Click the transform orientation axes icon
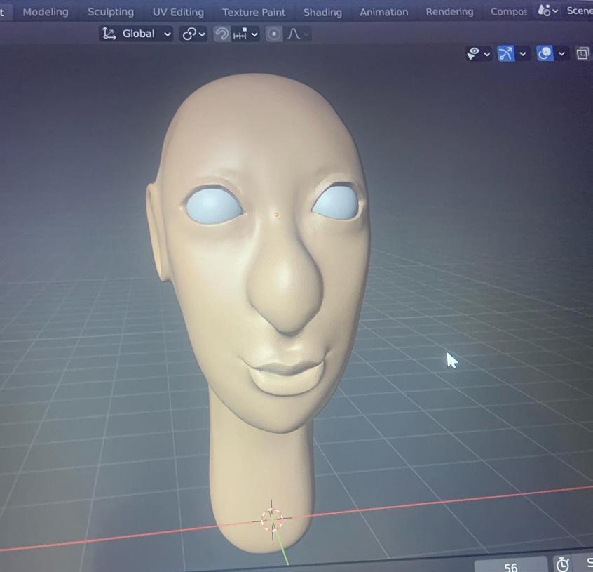This screenshot has width=593, height=572. (x=109, y=34)
